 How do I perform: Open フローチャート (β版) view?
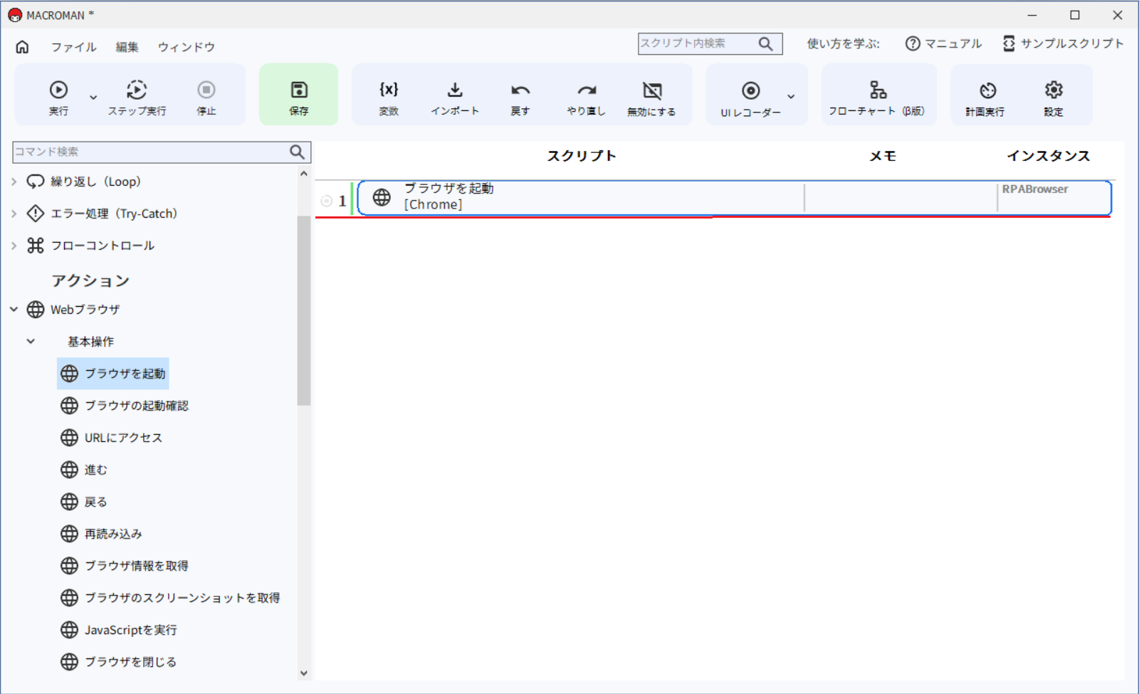(x=877, y=98)
